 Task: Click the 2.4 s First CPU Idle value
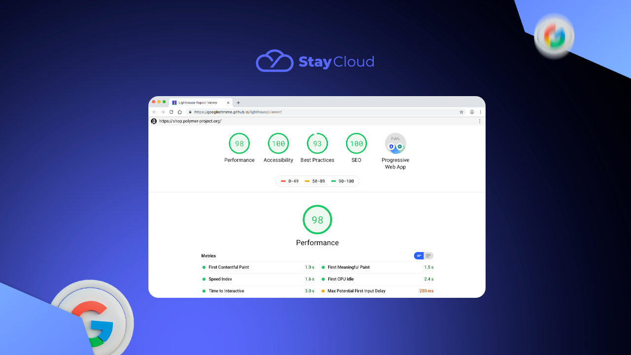[x=429, y=279]
